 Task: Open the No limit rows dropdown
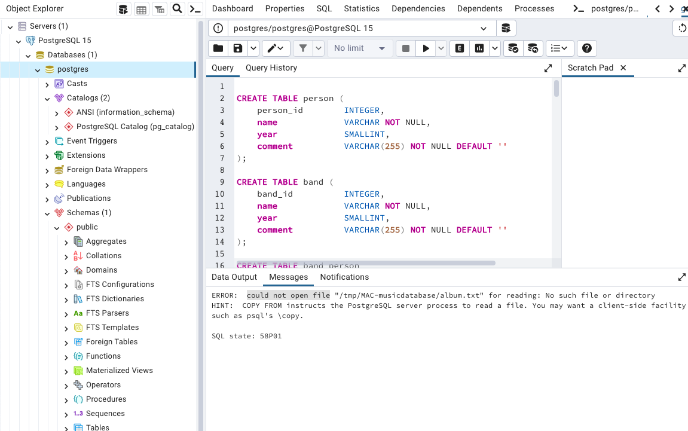(360, 48)
